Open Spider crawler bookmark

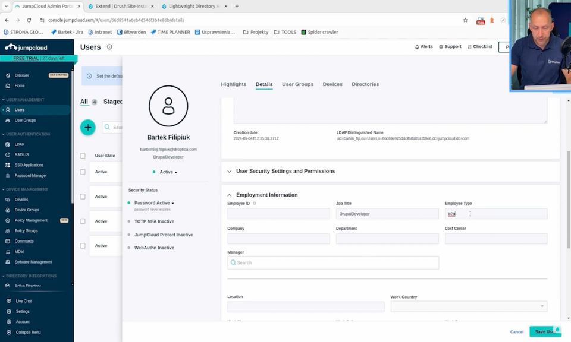pyautogui.click(x=320, y=32)
